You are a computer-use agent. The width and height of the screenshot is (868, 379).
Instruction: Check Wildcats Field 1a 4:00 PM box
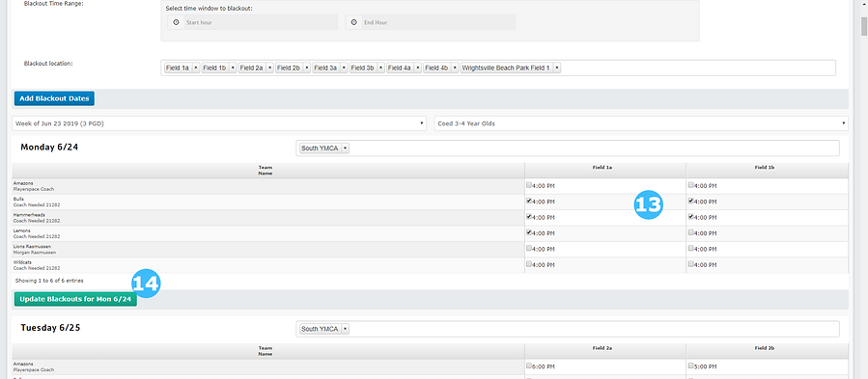click(529, 264)
